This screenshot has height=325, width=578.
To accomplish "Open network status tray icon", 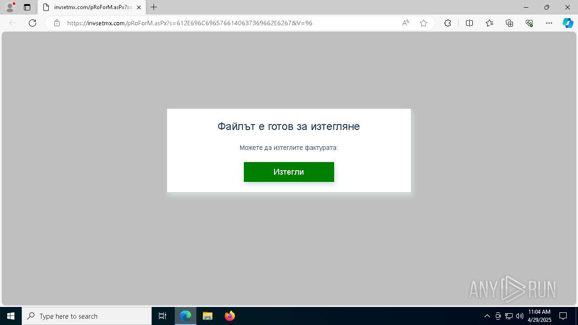I will point(509,316).
